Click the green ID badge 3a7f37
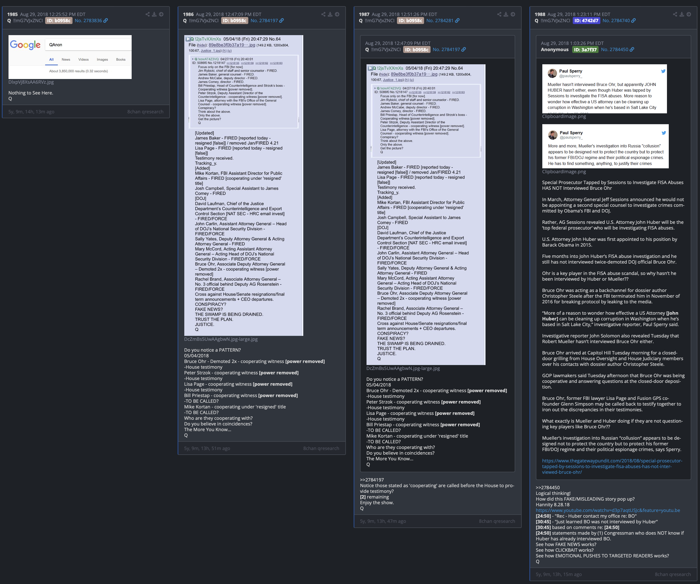The width and height of the screenshot is (700, 584). [585, 50]
